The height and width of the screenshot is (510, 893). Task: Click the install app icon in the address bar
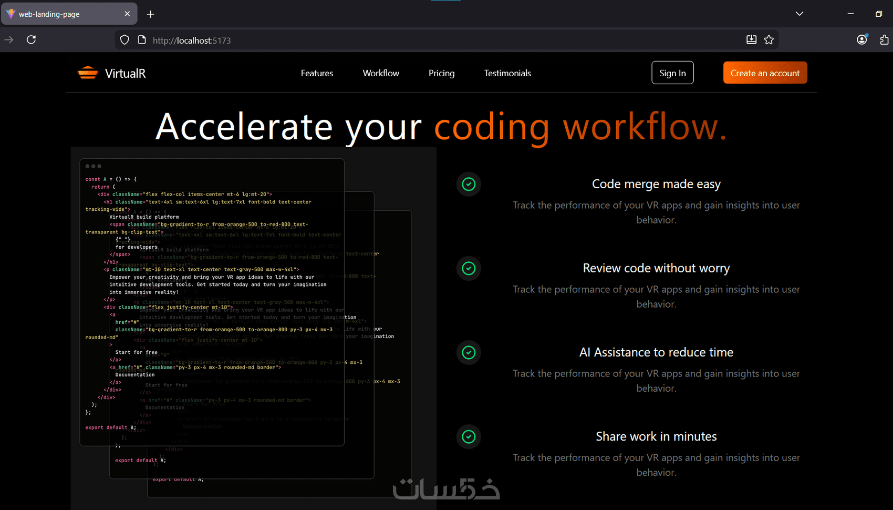752,40
